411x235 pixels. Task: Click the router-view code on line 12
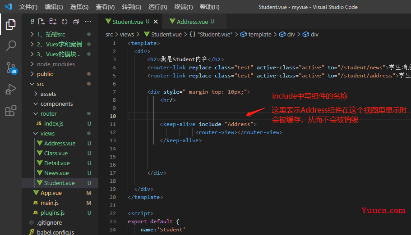tap(239, 132)
